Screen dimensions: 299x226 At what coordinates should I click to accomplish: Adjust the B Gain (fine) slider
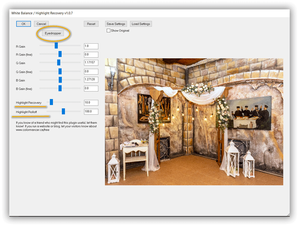tap(60, 88)
